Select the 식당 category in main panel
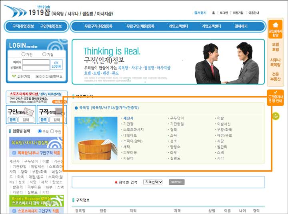 pos(220,141)
